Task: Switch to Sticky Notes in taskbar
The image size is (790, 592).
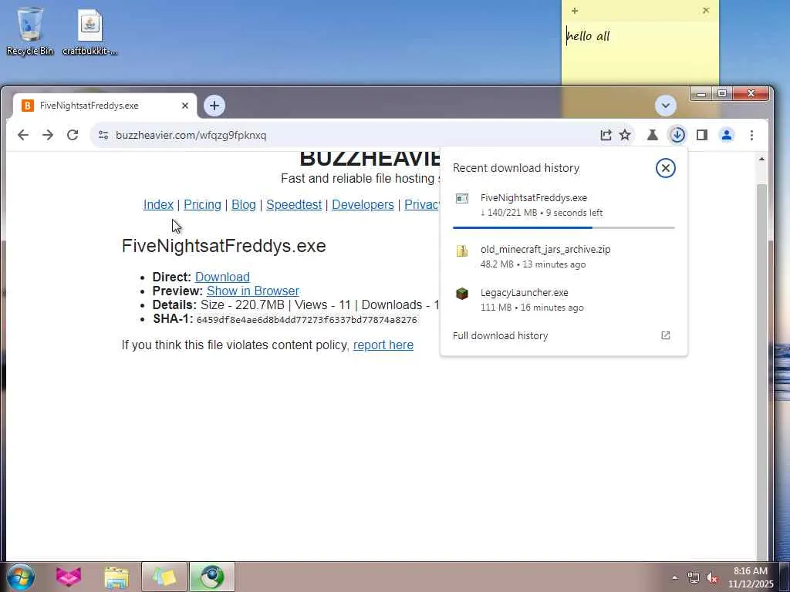Action: click(x=164, y=577)
